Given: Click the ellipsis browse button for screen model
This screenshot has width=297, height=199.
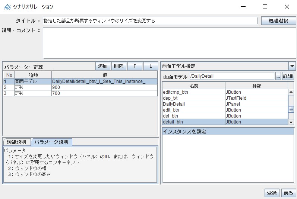Looking at the screenshot, I should coord(278,76).
